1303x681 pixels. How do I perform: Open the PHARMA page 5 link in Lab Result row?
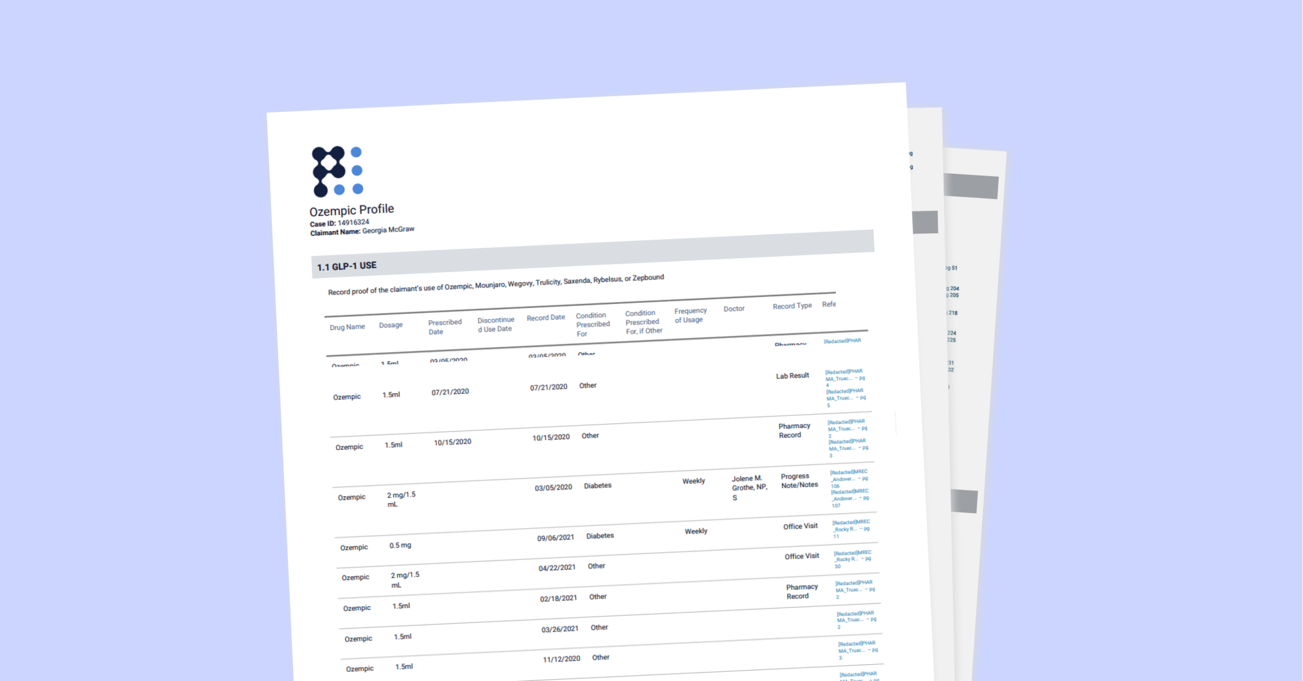pyautogui.click(x=846, y=398)
